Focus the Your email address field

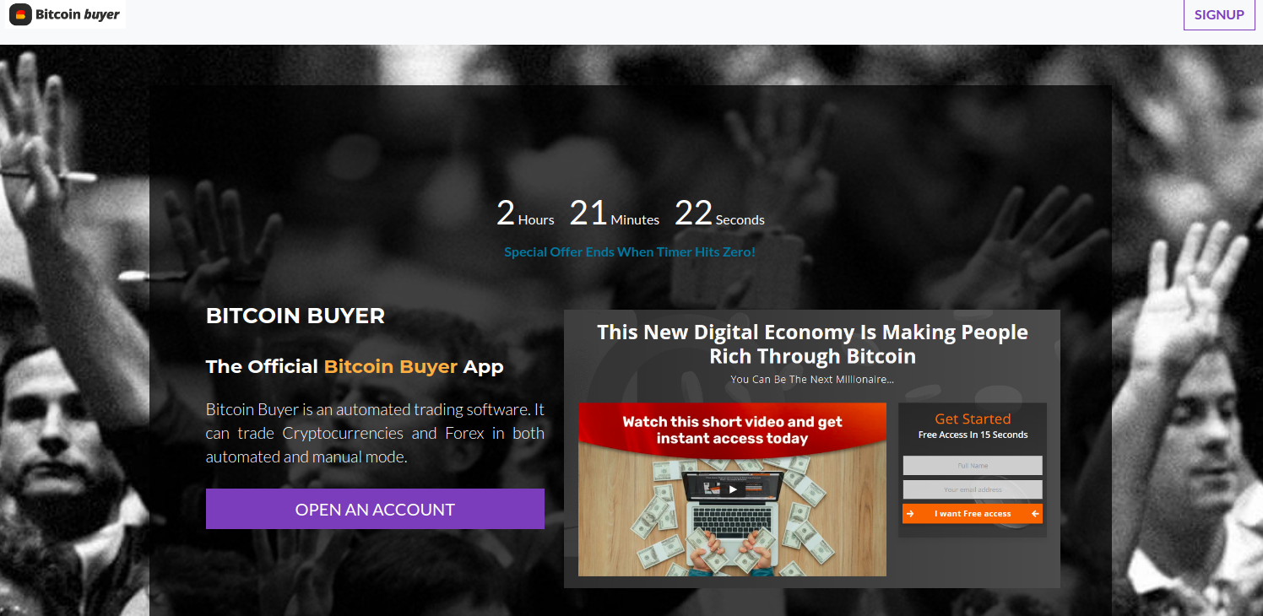click(x=973, y=489)
